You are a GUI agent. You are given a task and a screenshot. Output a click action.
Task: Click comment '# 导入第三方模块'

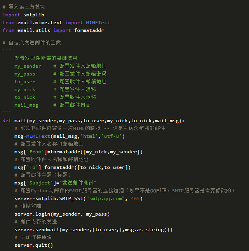24,7
